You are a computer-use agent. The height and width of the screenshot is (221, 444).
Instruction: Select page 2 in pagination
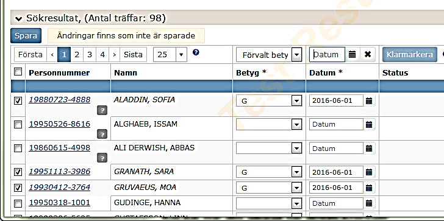77,54
